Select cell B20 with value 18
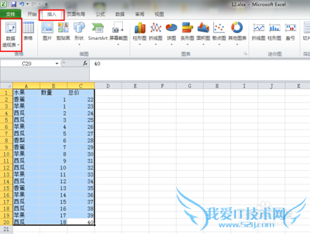The width and height of the screenshot is (310, 234). coord(53,222)
